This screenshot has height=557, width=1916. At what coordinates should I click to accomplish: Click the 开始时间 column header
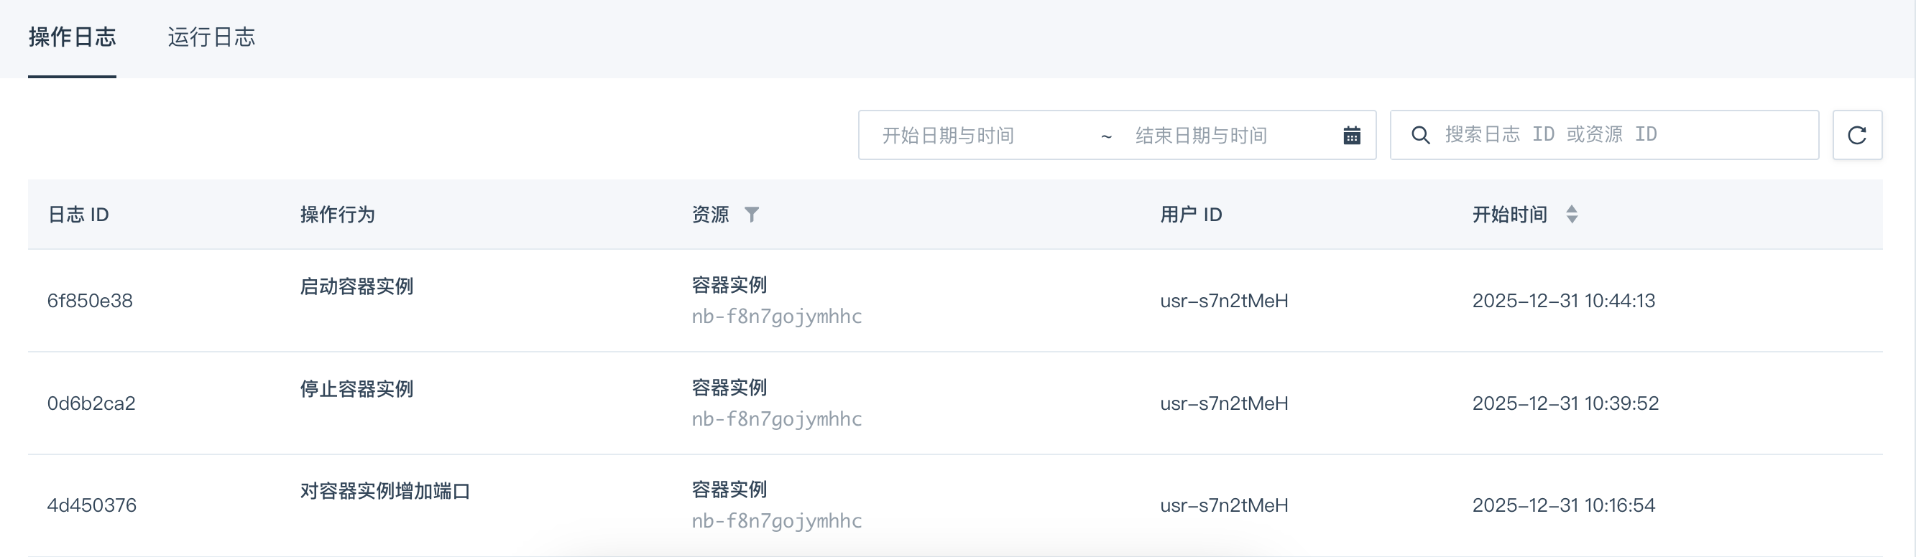1509,215
